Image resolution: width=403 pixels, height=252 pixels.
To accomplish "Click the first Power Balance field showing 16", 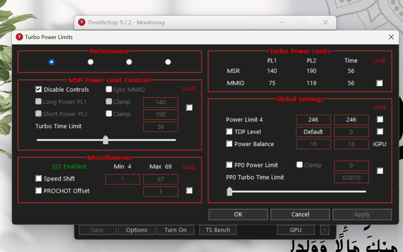I will coord(313,144).
